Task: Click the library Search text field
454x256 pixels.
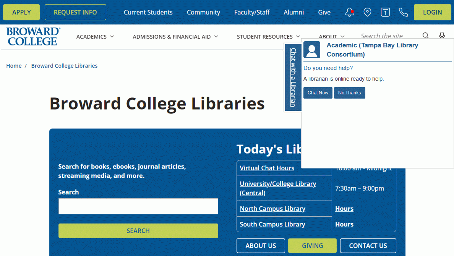Action: pyautogui.click(x=138, y=206)
